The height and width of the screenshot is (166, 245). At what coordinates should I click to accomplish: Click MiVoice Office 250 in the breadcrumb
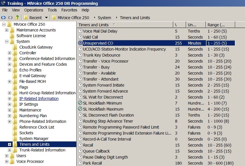(x=73, y=18)
